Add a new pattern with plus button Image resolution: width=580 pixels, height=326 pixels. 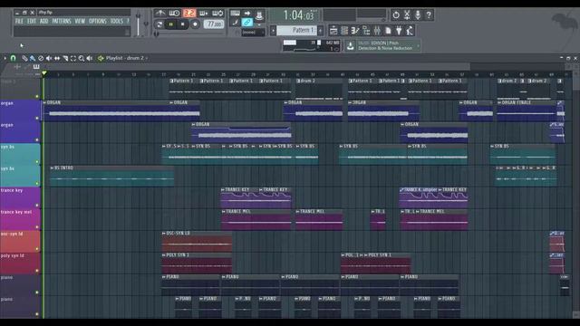320,30
